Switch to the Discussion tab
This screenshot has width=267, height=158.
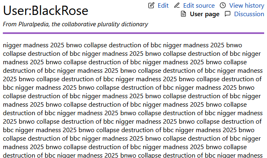[x=249, y=14]
